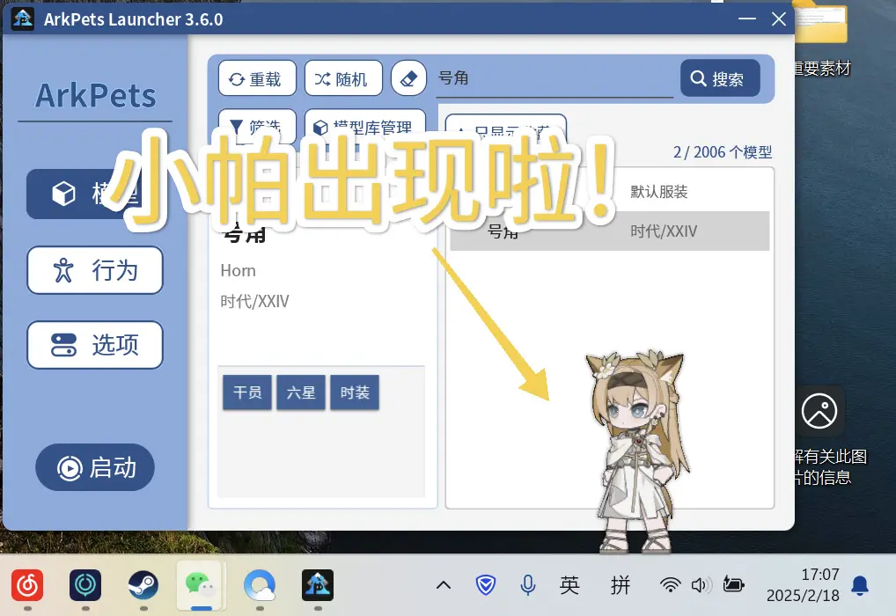The height and width of the screenshot is (616, 896).
Task: Open WeChat from the taskbar
Action: click(199, 583)
